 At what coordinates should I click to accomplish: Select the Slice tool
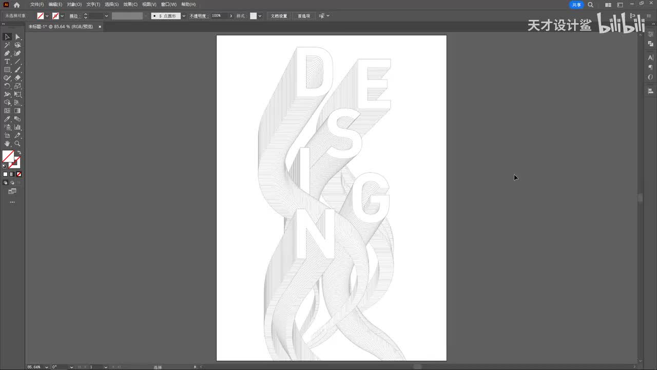[x=17, y=136]
